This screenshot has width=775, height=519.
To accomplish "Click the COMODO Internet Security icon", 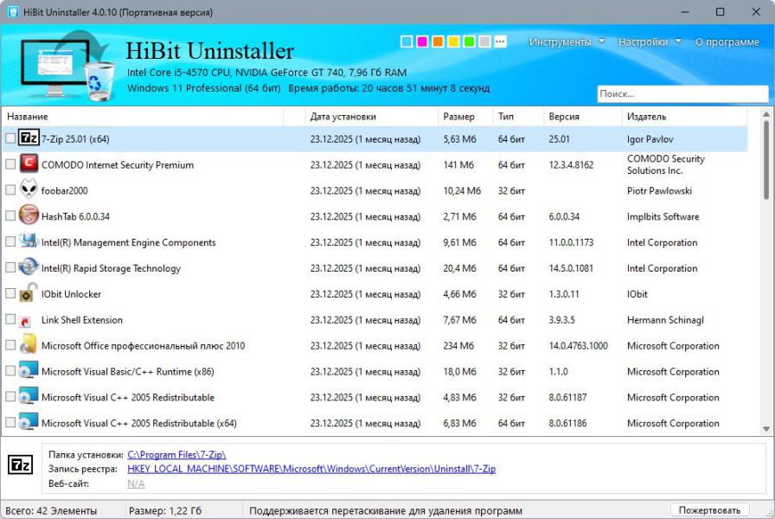I will (x=29, y=164).
